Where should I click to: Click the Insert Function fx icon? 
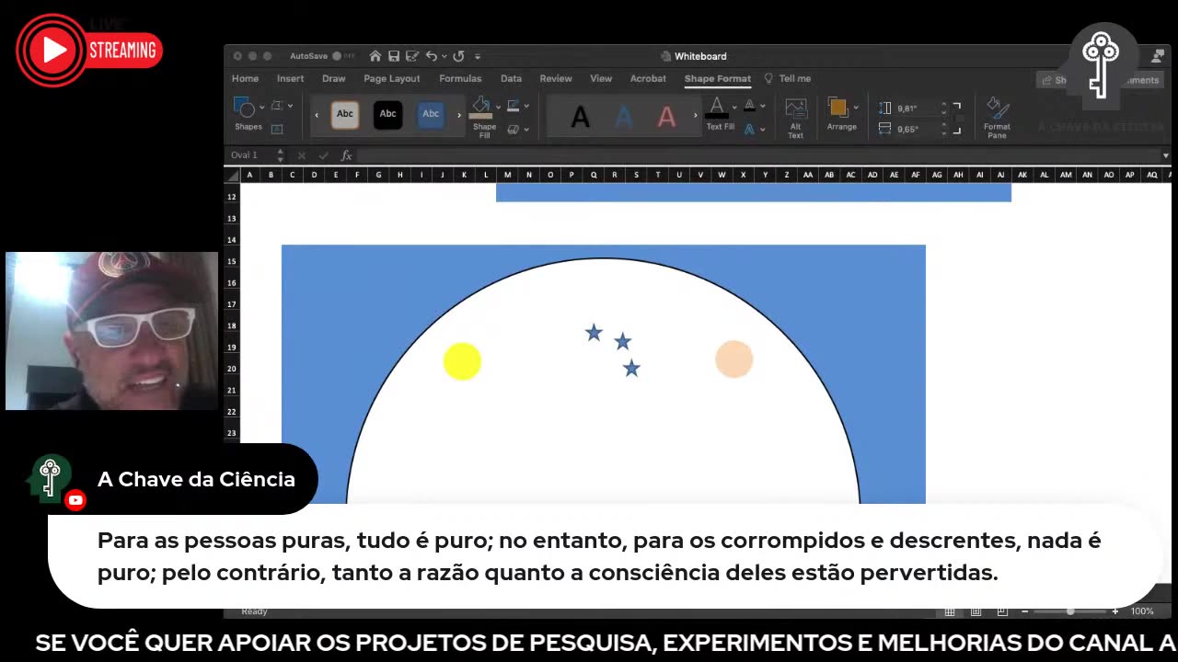346,155
